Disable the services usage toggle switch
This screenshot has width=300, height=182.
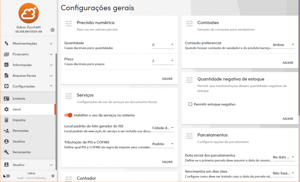pyautogui.click(x=69, y=115)
